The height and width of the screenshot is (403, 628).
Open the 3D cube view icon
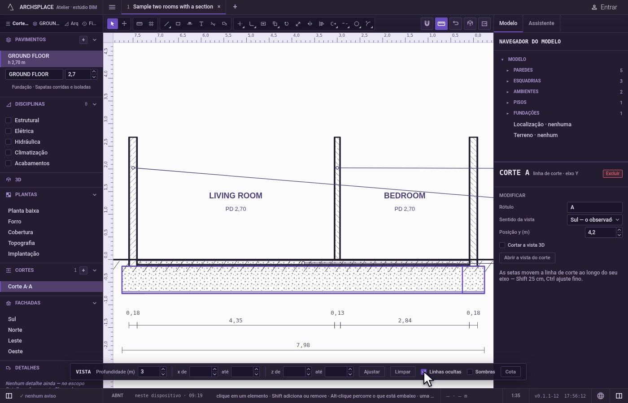(470, 23)
